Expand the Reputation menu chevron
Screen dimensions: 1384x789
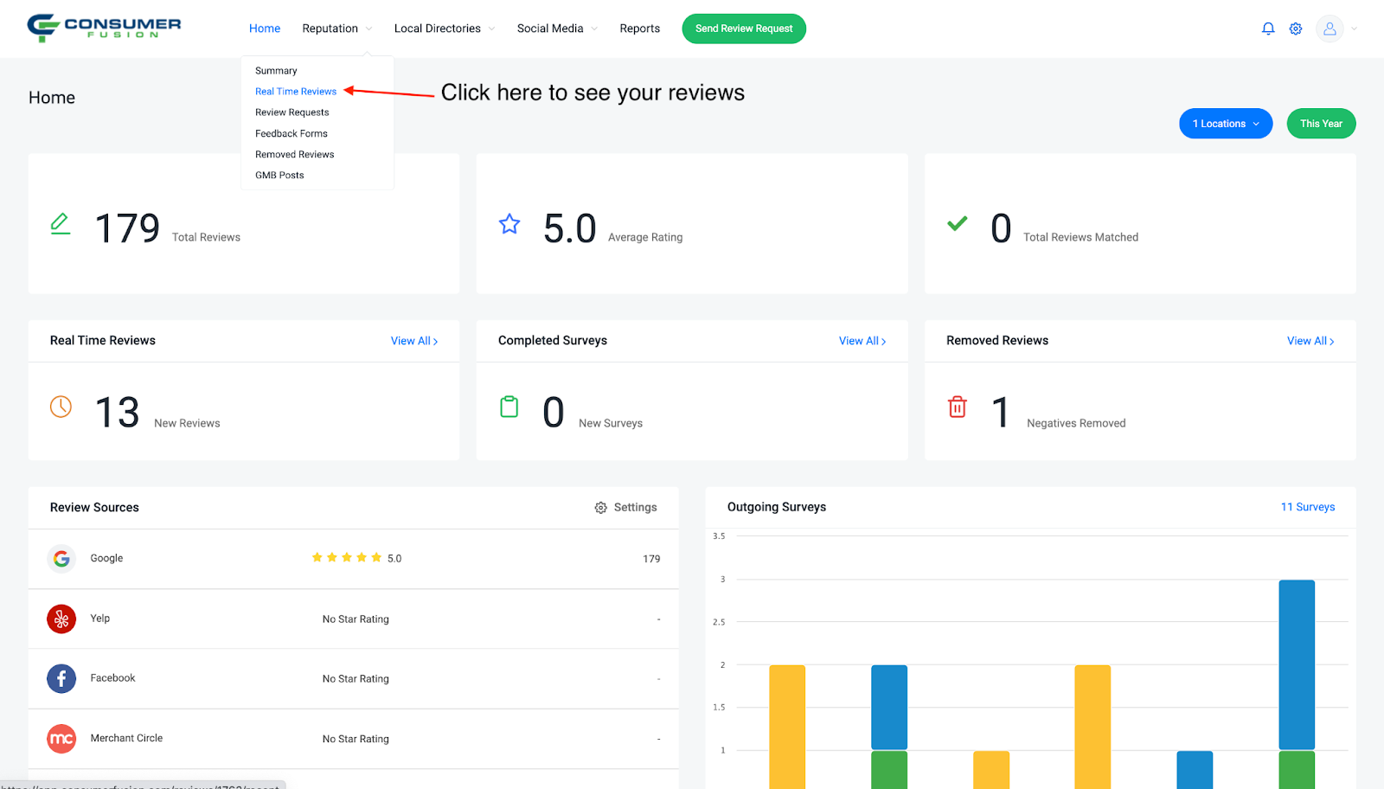tap(368, 29)
